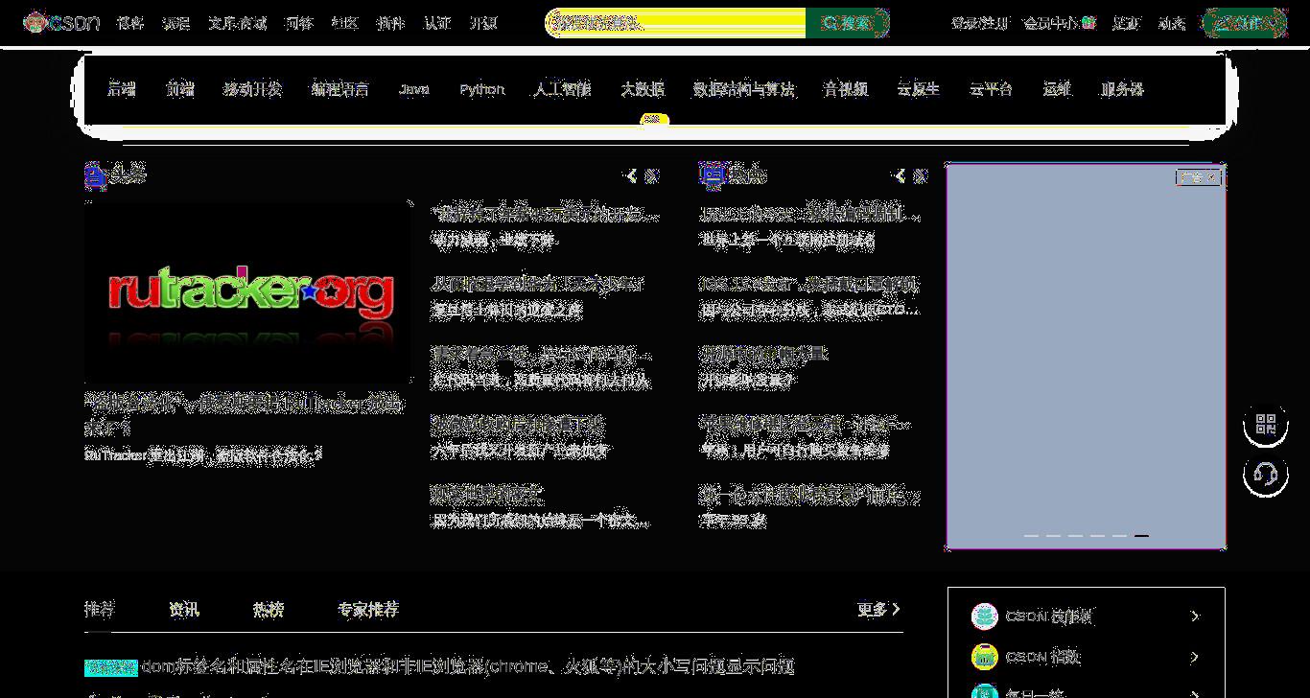Expand the category bar with yellow handle
Viewport: 1310px width, 698px height.
[x=654, y=119]
